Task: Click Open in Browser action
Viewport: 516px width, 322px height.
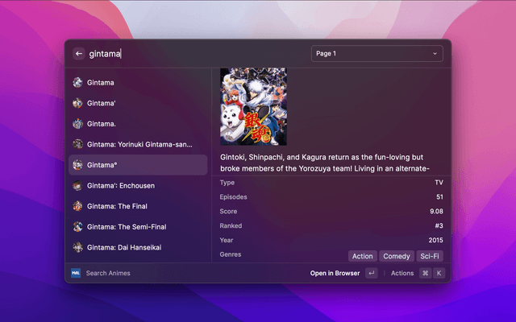Action: pos(335,273)
